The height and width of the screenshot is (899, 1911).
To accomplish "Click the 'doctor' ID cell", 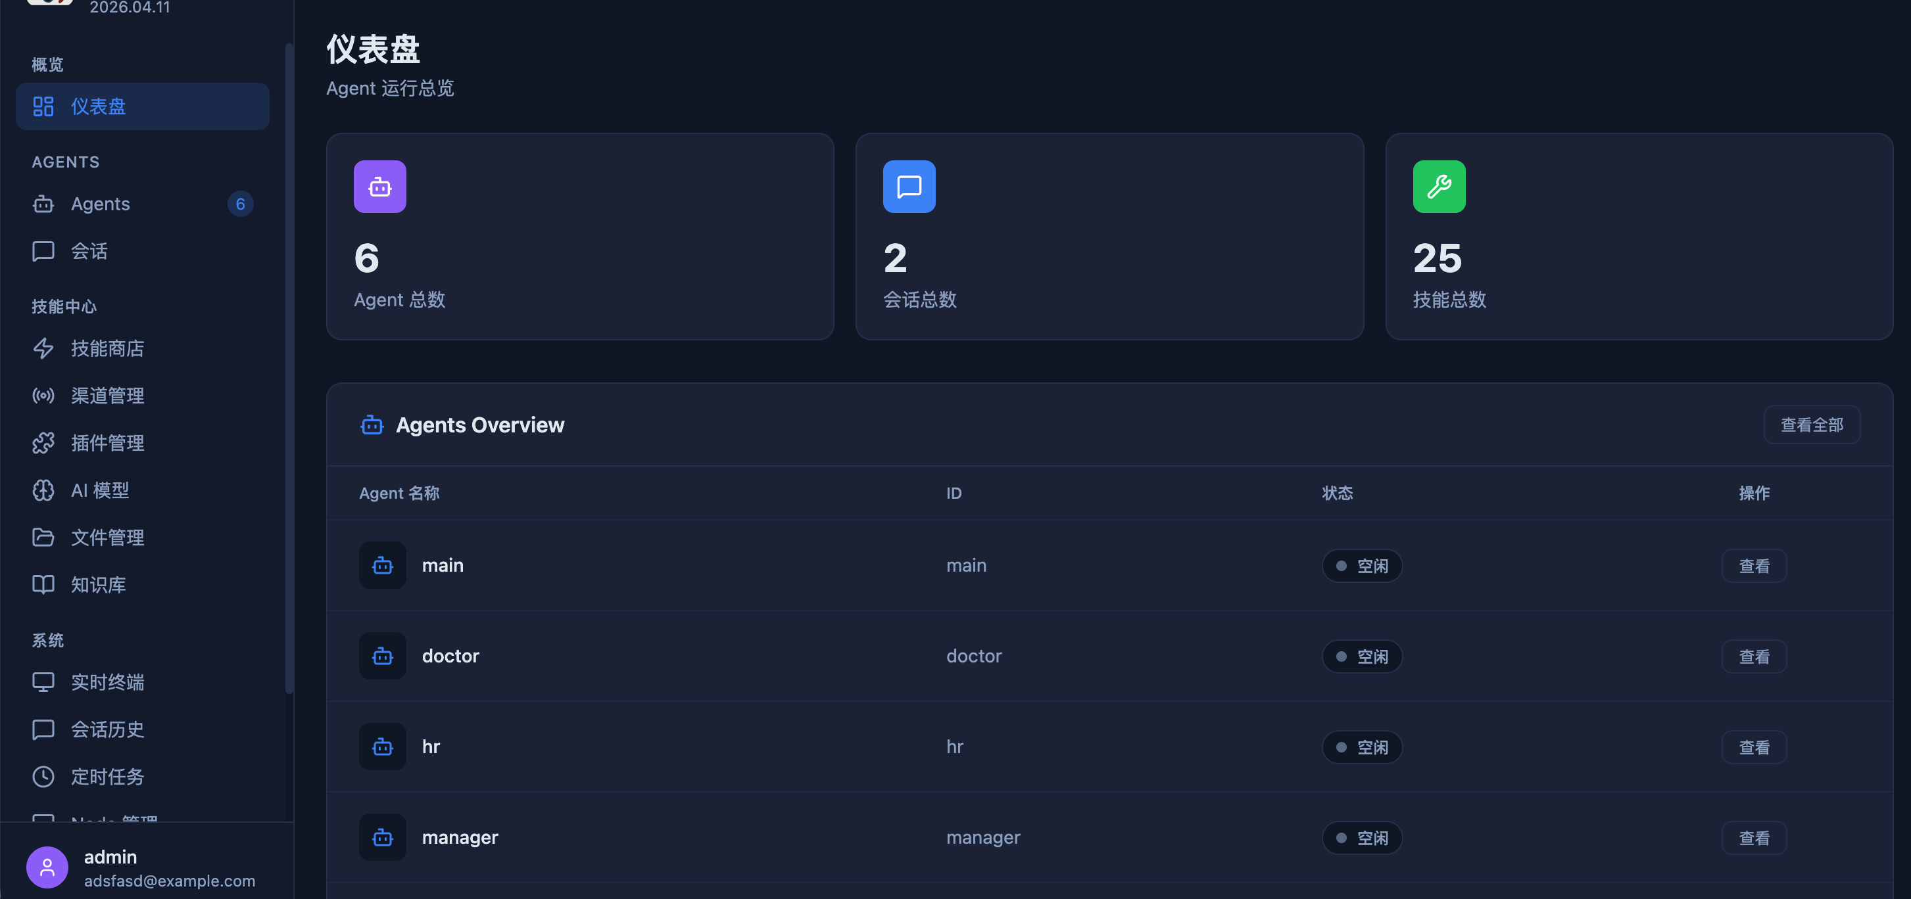I will click(973, 656).
